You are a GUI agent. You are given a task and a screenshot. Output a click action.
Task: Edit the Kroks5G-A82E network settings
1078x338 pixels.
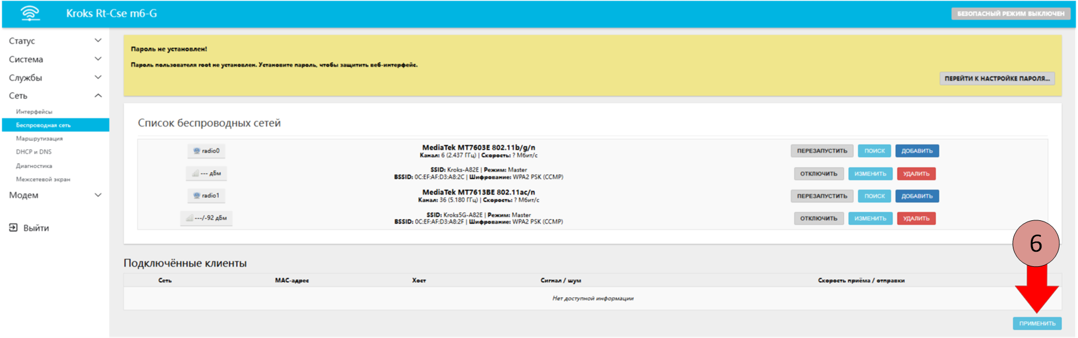click(x=870, y=219)
